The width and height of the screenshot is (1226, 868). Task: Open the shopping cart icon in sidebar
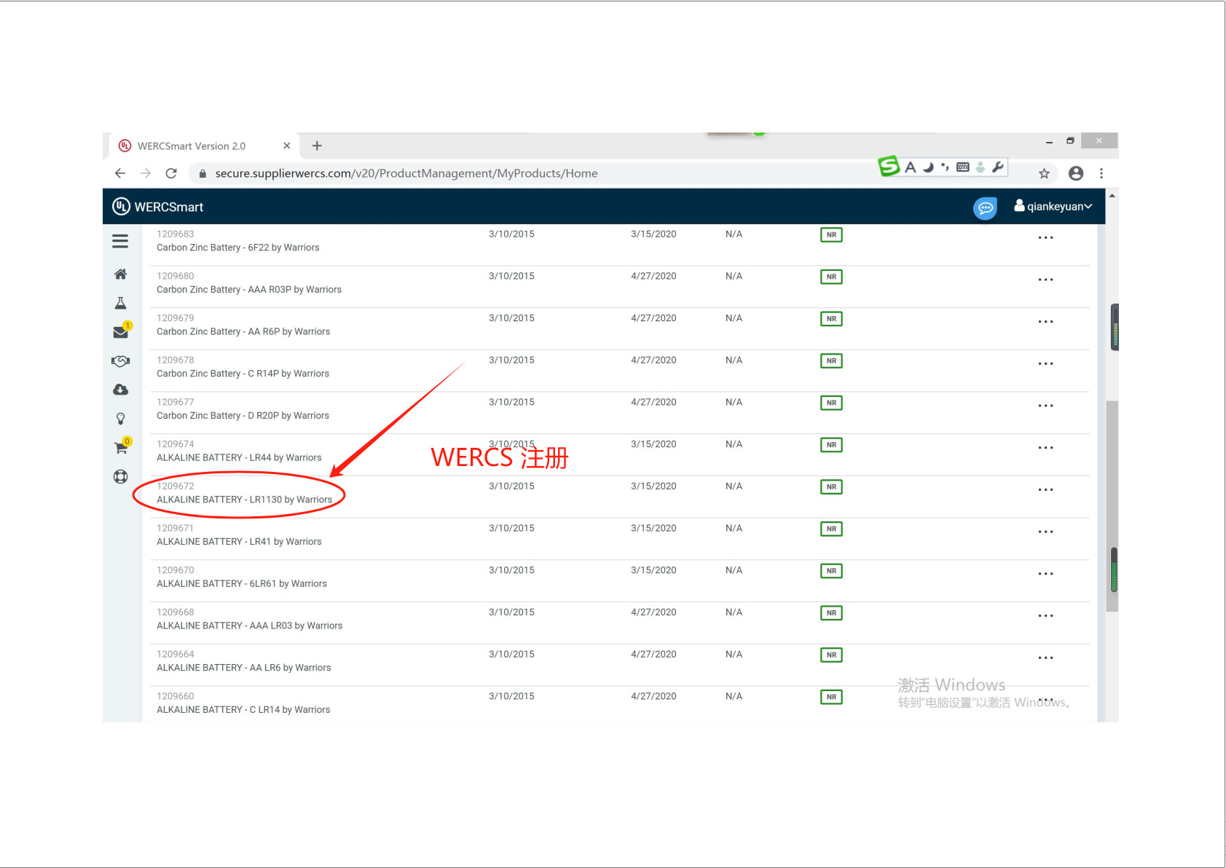coord(122,446)
